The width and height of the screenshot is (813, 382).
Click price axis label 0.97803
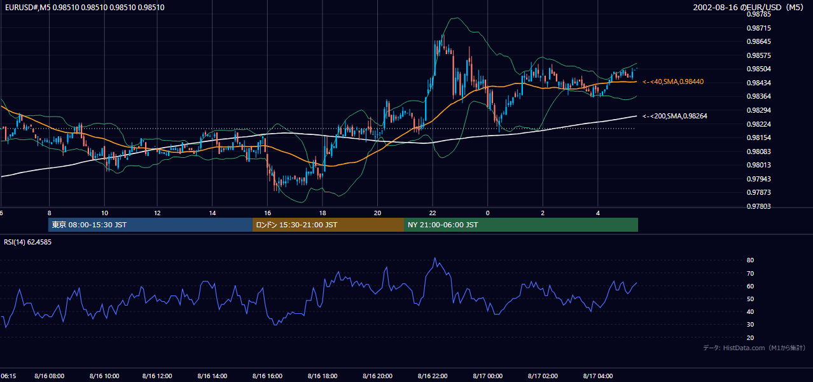coord(758,206)
